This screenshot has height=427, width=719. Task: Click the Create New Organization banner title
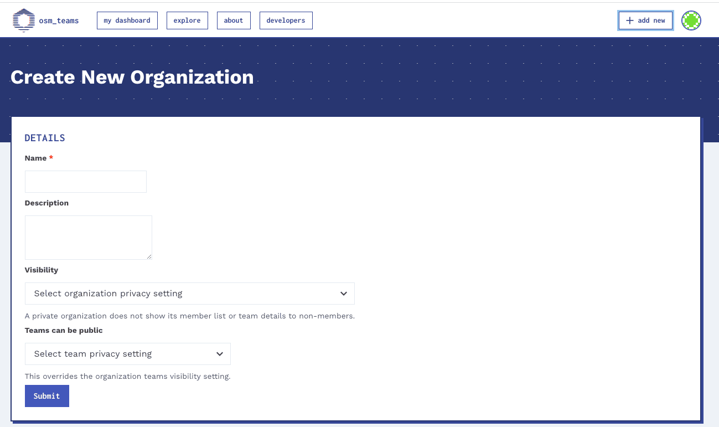132,77
